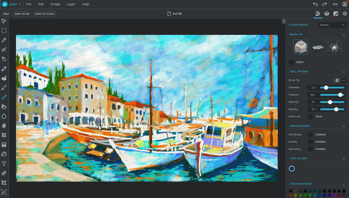349x198 pixels.
Task: Open the Presets dropdown
Action: (x=331, y=25)
